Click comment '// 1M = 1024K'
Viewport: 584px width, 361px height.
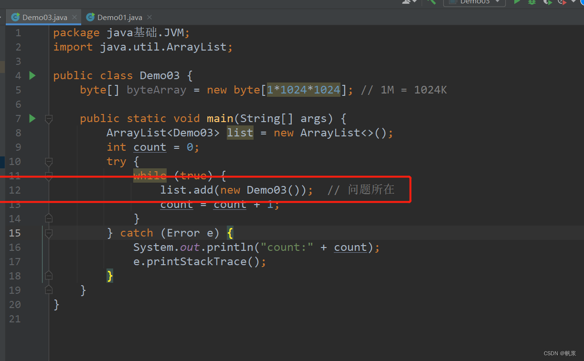pyautogui.click(x=404, y=90)
